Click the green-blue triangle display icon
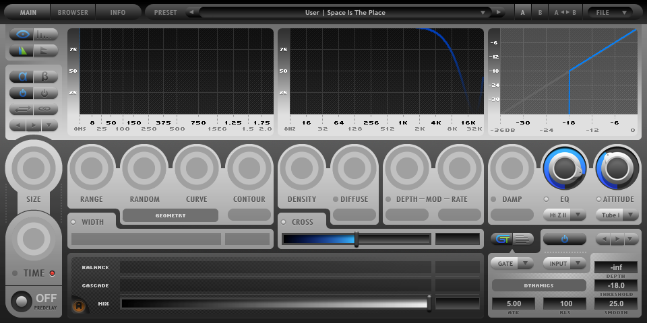Image resolution: width=647 pixels, height=323 pixels. [x=23, y=50]
